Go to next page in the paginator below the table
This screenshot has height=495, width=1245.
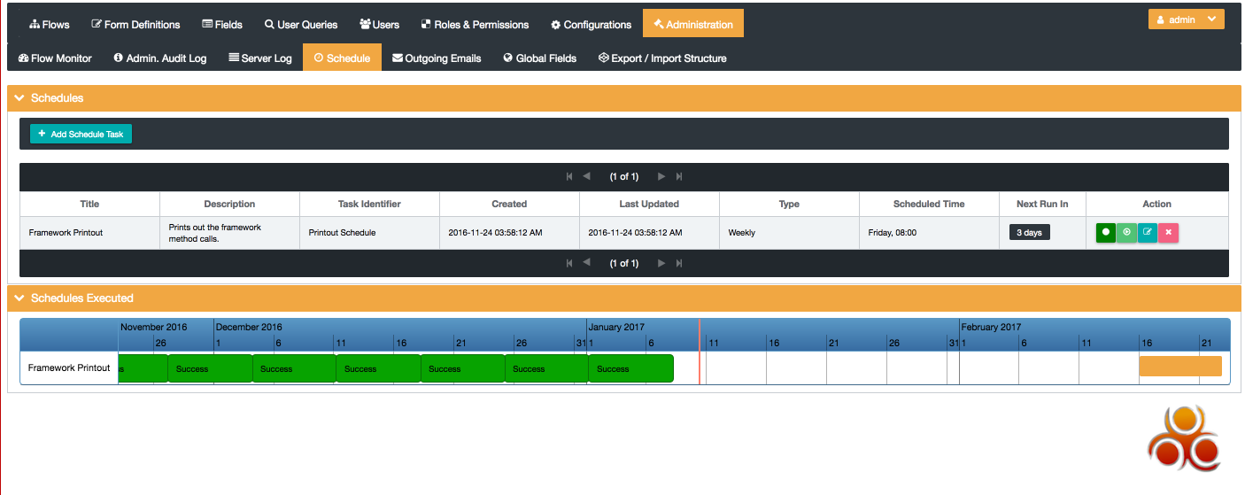coord(661,263)
